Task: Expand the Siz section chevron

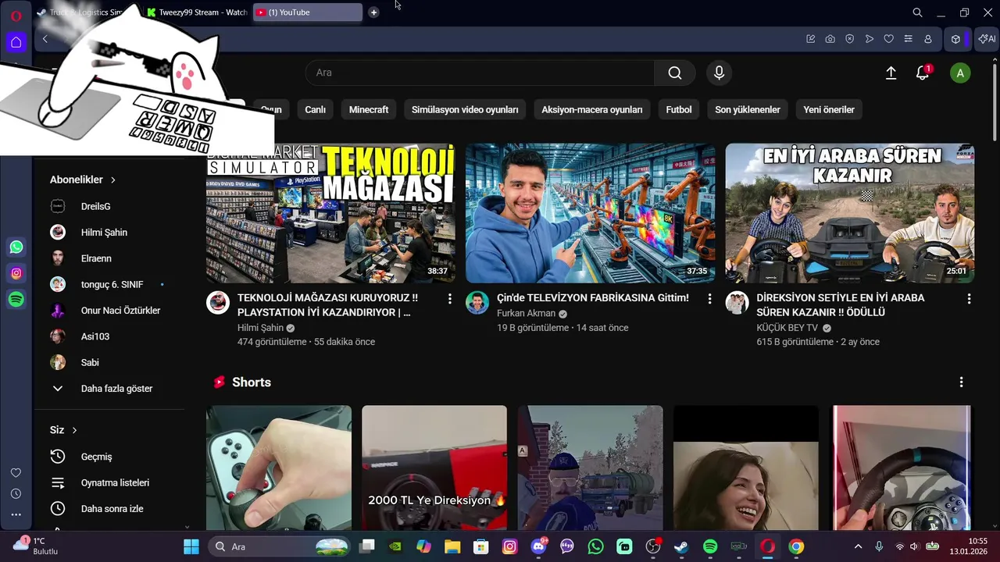Action: [75, 430]
